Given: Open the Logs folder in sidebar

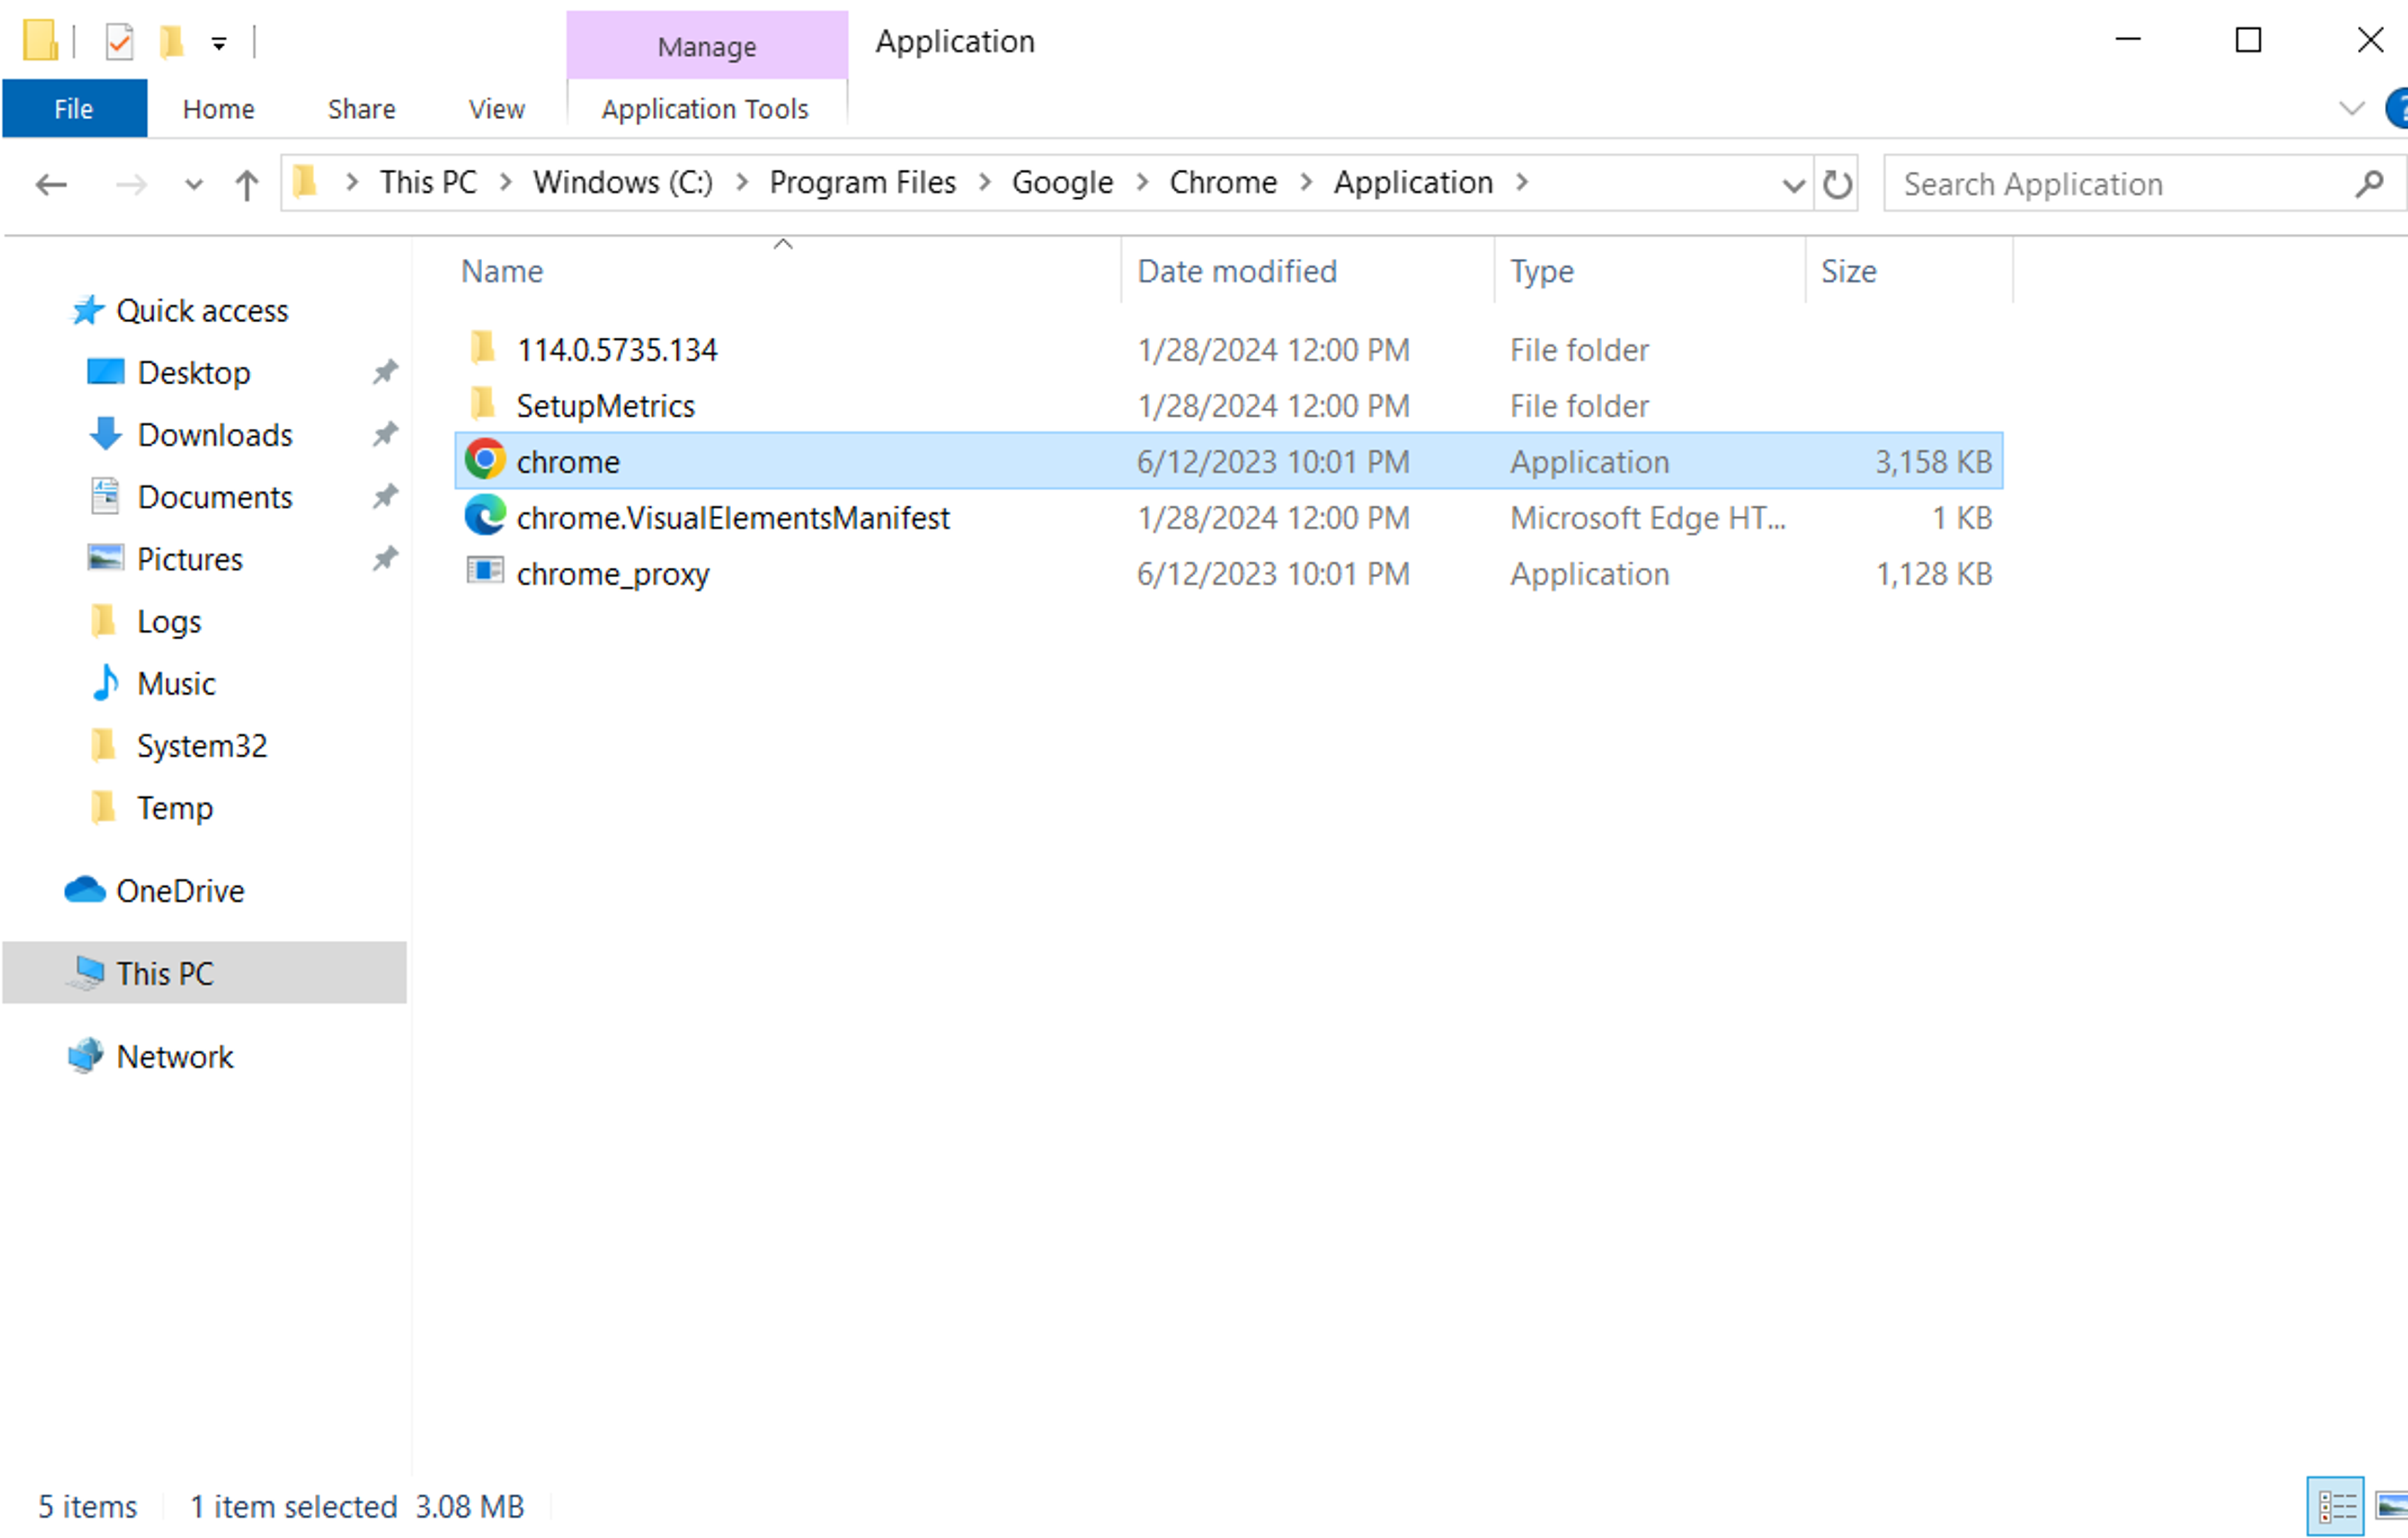Looking at the screenshot, I should (x=169, y=622).
